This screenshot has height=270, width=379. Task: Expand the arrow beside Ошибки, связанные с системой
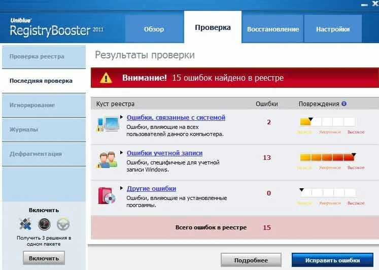pyautogui.click(x=122, y=117)
